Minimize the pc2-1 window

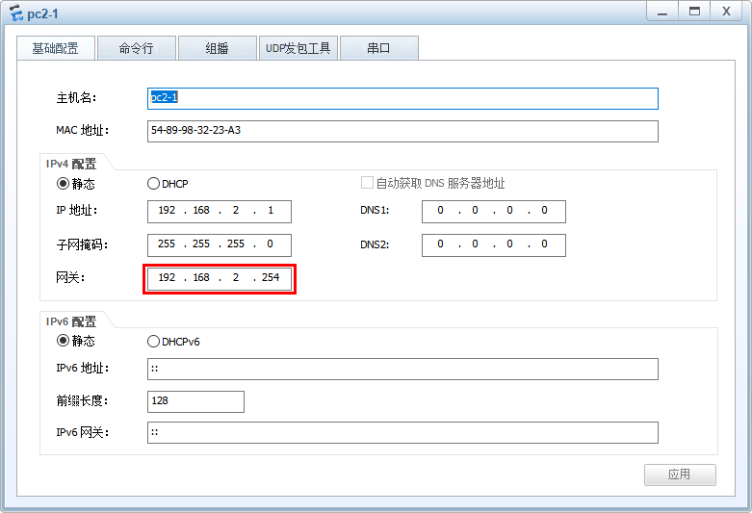coord(662,12)
